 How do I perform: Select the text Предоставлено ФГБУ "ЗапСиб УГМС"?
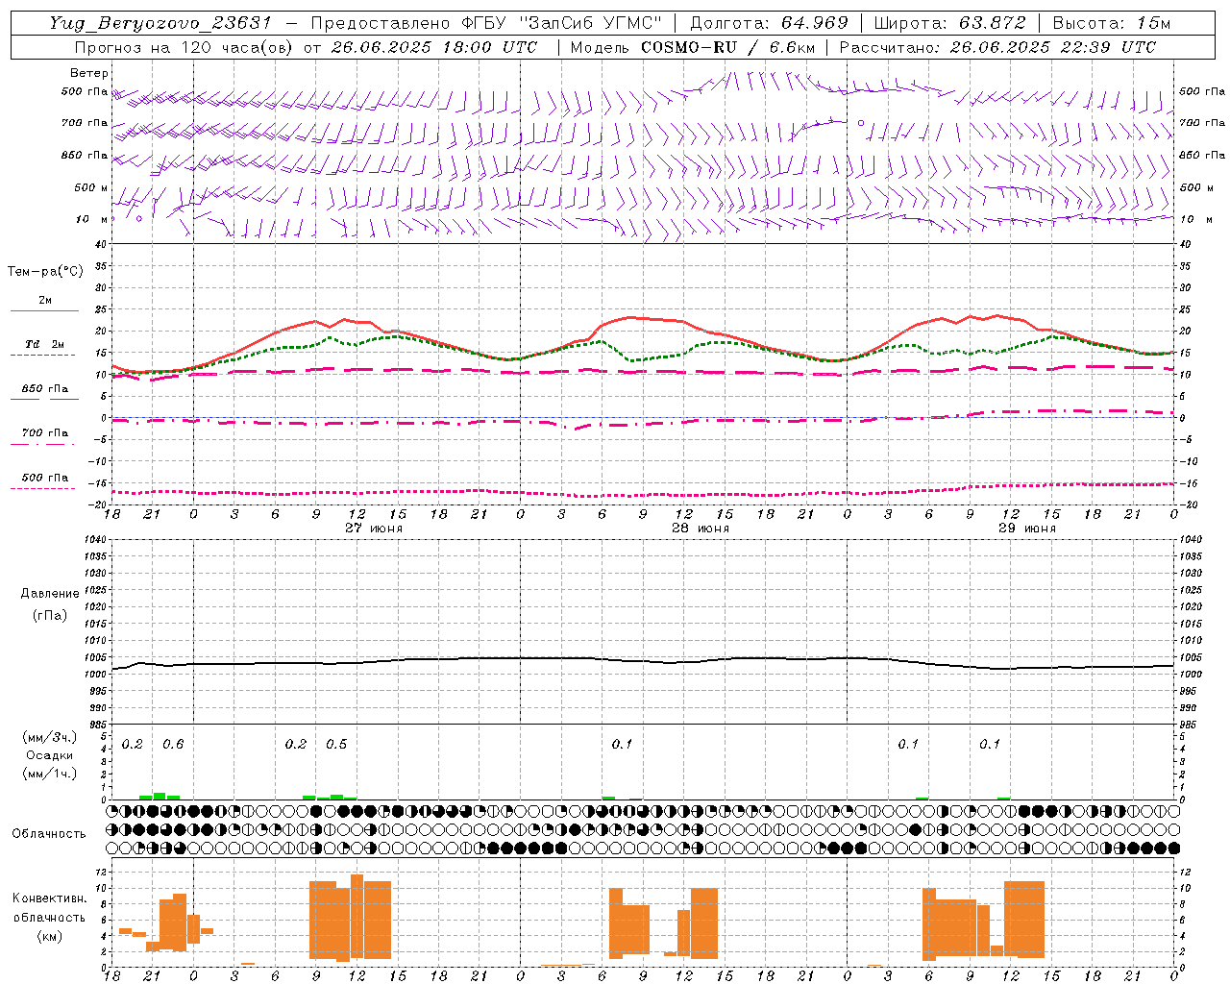coord(487,23)
